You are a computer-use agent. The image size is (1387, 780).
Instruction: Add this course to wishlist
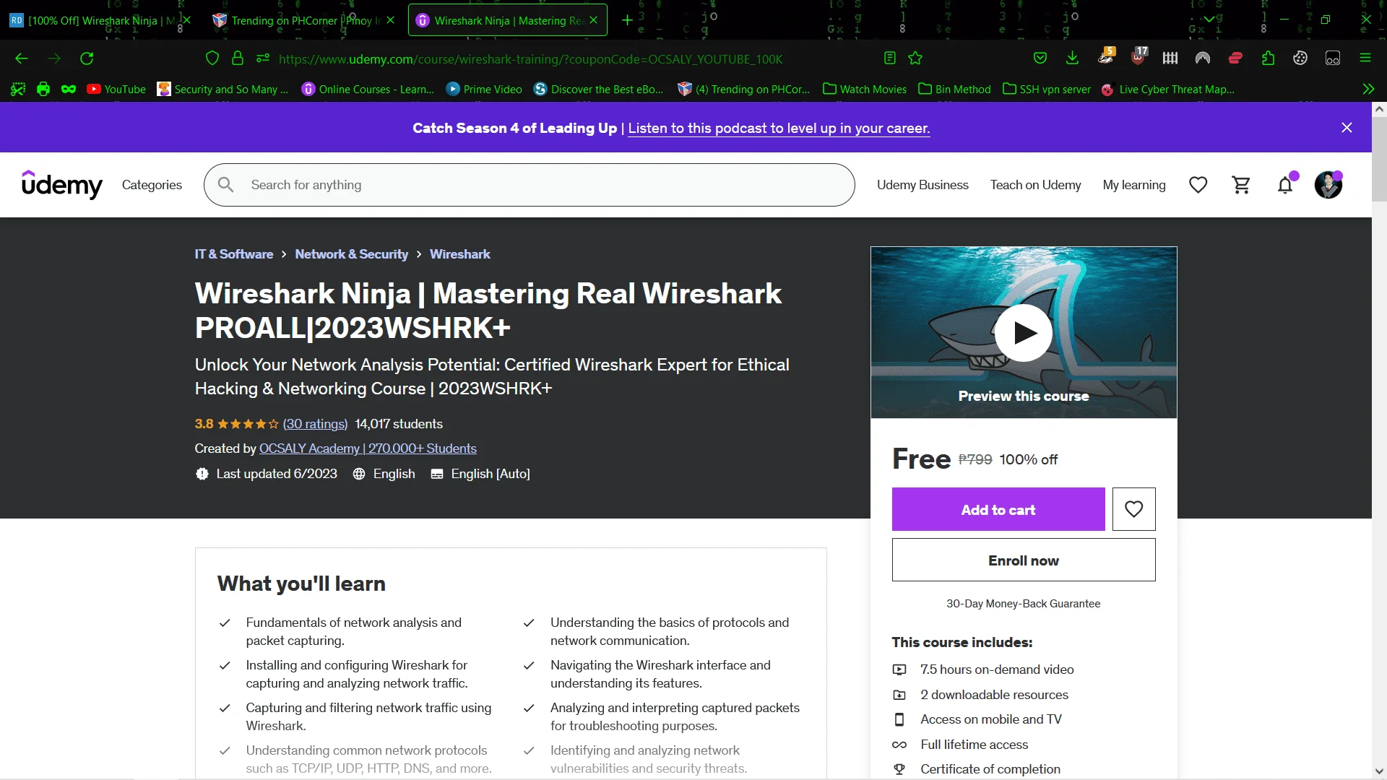click(1134, 510)
